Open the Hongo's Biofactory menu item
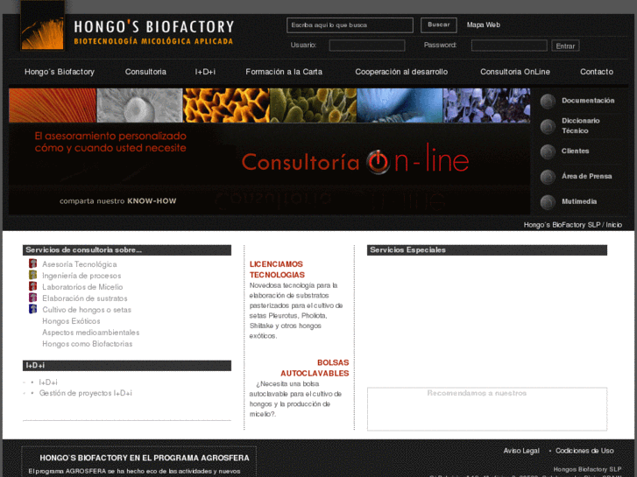This screenshot has height=477, width=637. click(60, 72)
